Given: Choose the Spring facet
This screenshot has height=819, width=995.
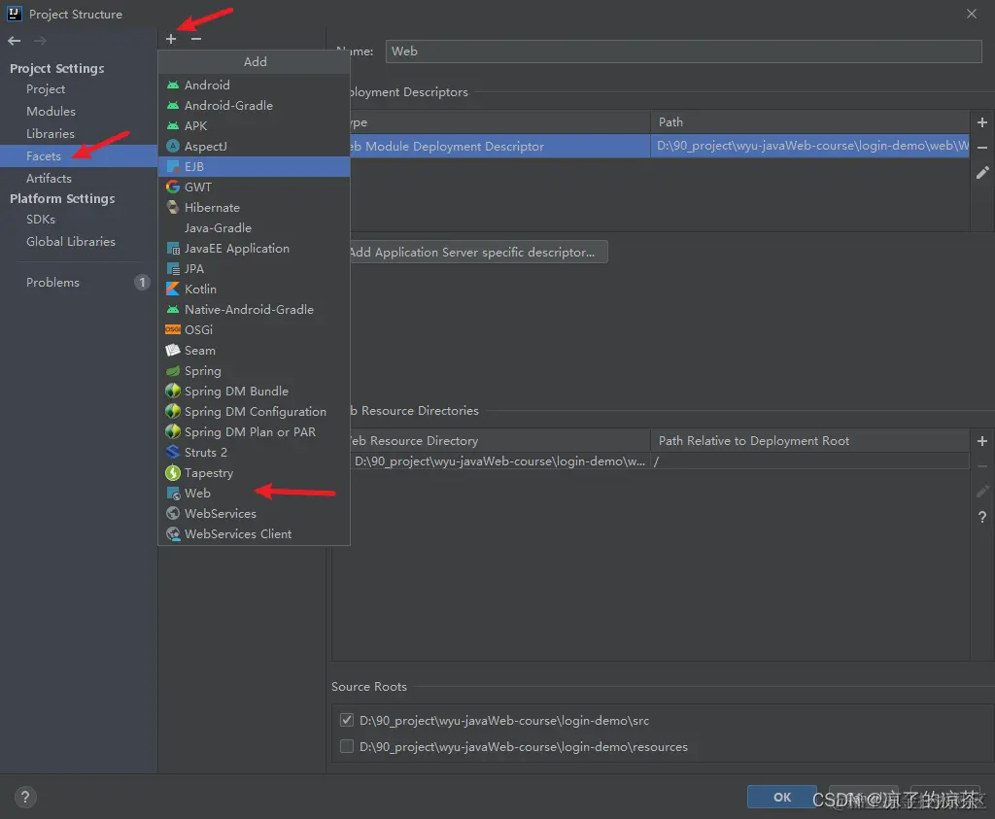Looking at the screenshot, I should pos(254,370).
